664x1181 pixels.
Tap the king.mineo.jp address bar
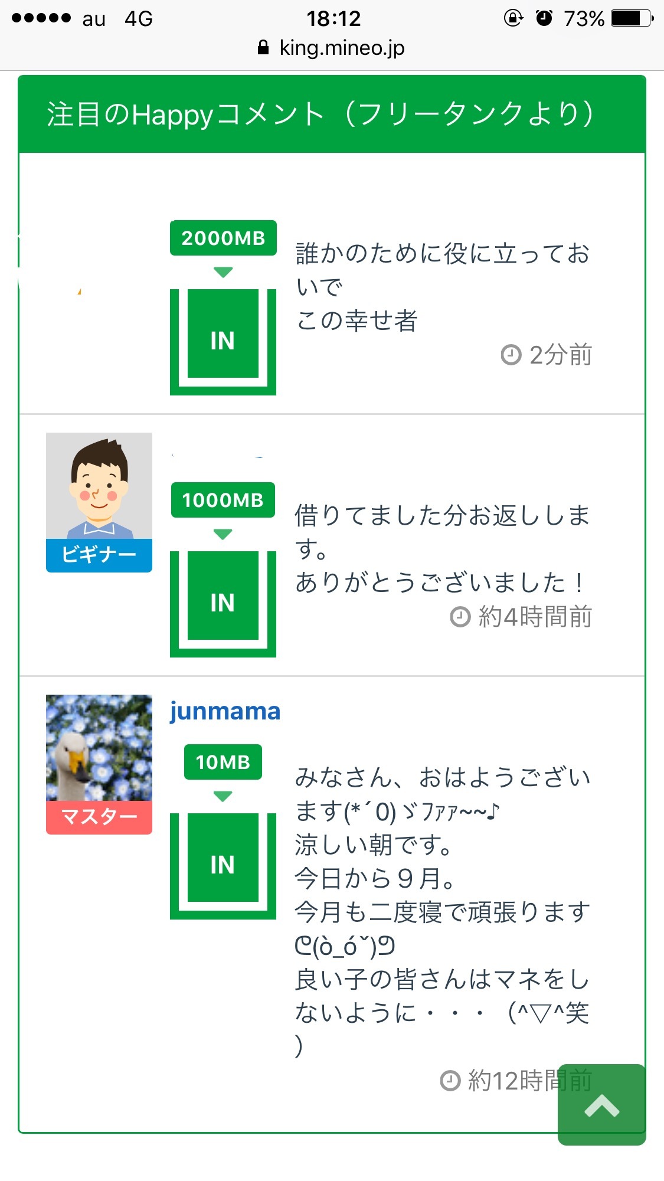[x=342, y=48]
